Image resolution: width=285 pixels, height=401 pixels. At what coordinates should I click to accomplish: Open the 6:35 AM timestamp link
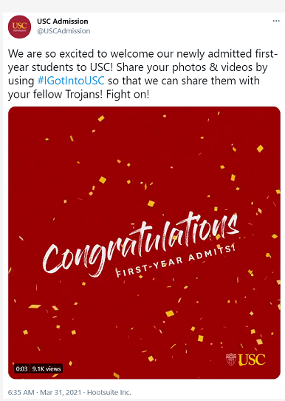click(x=21, y=392)
